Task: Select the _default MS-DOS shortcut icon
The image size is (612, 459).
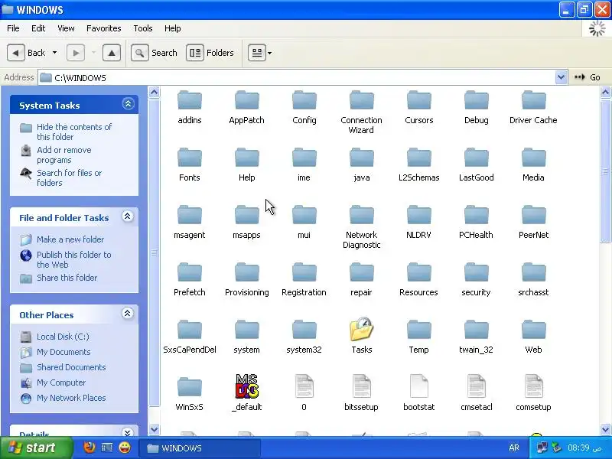Action: click(x=246, y=386)
